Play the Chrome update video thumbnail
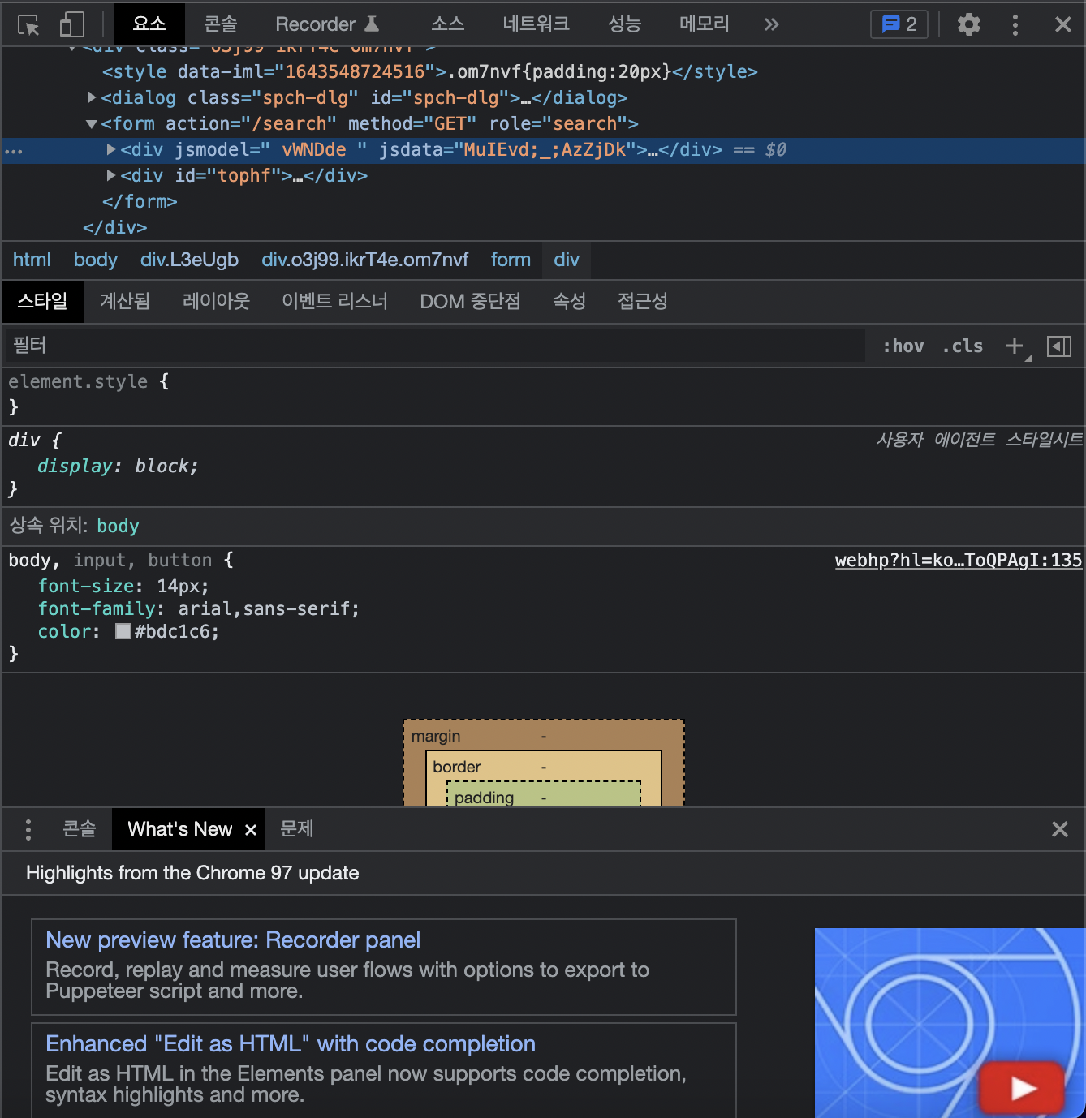The width and height of the screenshot is (1086, 1118). tap(1021, 1088)
